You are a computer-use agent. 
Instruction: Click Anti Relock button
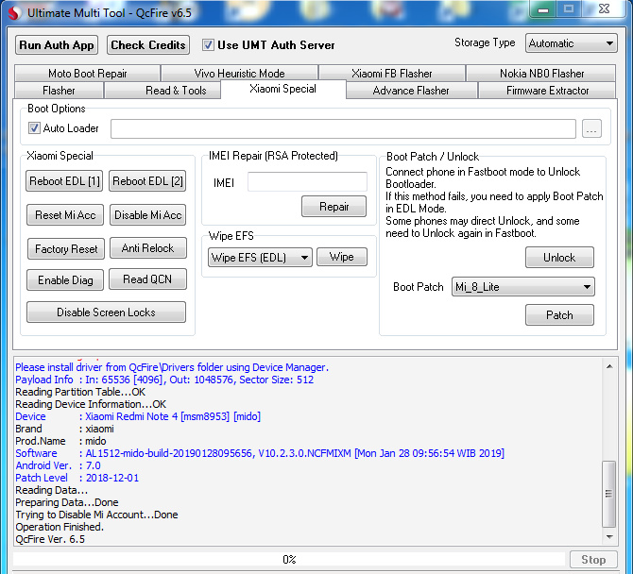click(148, 248)
